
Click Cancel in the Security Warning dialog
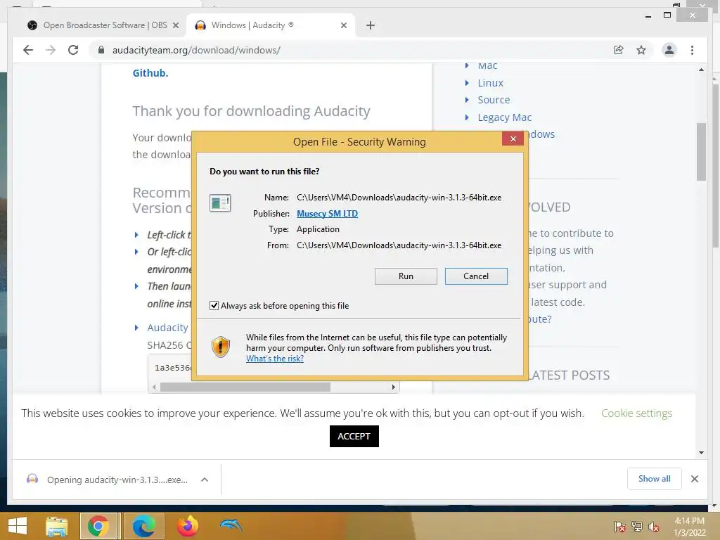476,276
